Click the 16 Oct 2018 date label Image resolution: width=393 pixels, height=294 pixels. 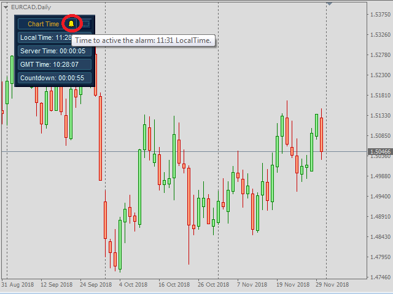tap(174, 285)
